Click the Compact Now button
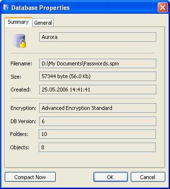Image resolution: width=170 pixels, height=189 pixels. 30,177
